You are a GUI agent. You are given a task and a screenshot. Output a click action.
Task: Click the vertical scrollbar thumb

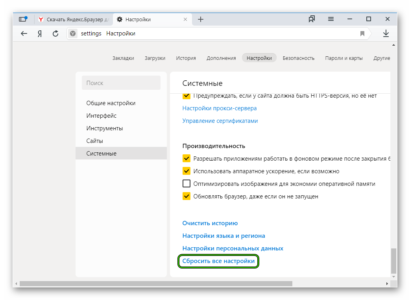[x=393, y=261]
